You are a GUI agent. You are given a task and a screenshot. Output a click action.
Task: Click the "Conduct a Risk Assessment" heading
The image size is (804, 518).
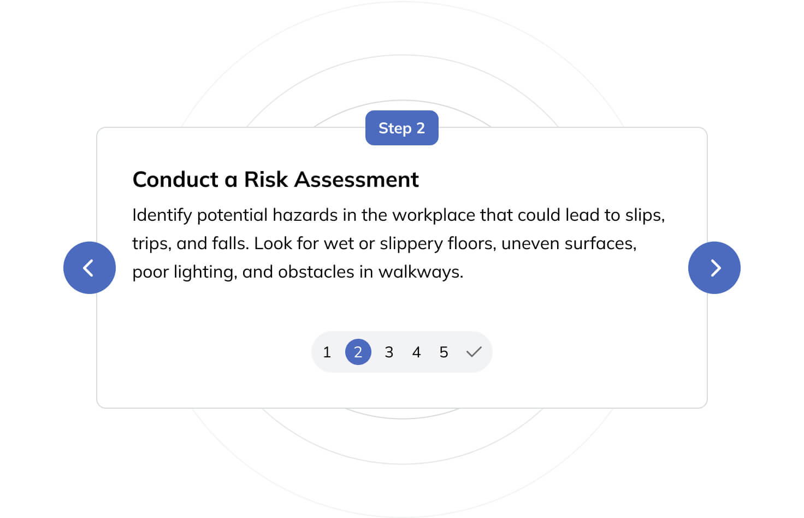(275, 179)
